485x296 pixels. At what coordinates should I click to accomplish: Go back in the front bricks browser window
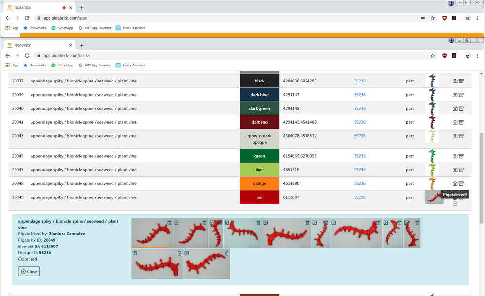coord(8,56)
